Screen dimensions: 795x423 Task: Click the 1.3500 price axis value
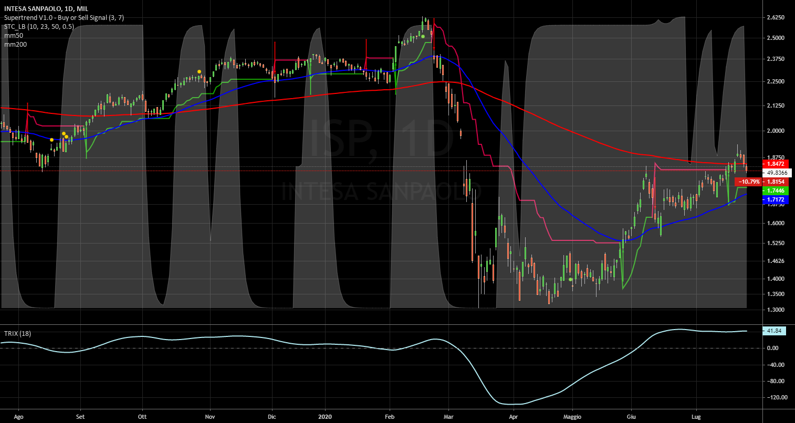776,294
